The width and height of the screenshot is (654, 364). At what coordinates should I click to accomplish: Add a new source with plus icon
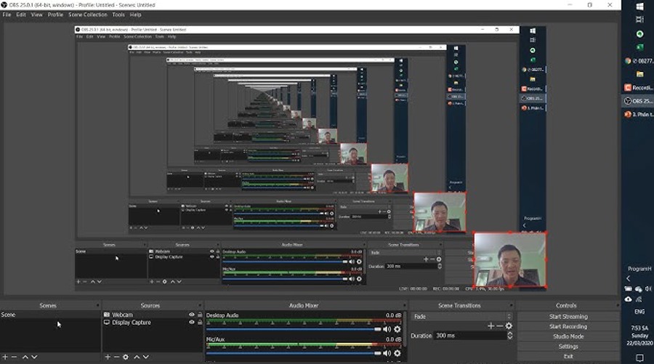108,357
